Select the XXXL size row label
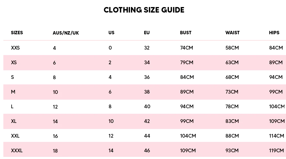This screenshot has height=159, width=286. (x=17, y=151)
